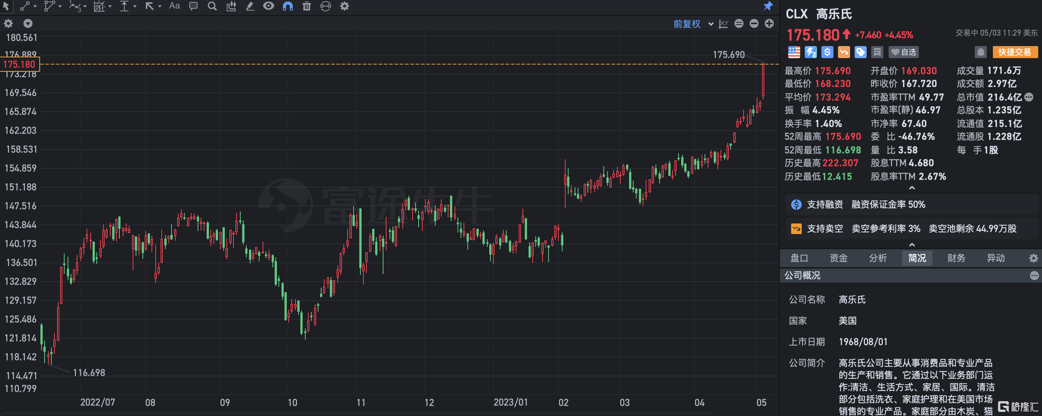The image size is (1042, 416).
Task: Open the grid tool dropdown arrow
Action: click(x=110, y=6)
